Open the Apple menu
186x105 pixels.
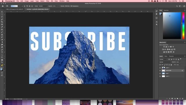[x=3, y=1]
